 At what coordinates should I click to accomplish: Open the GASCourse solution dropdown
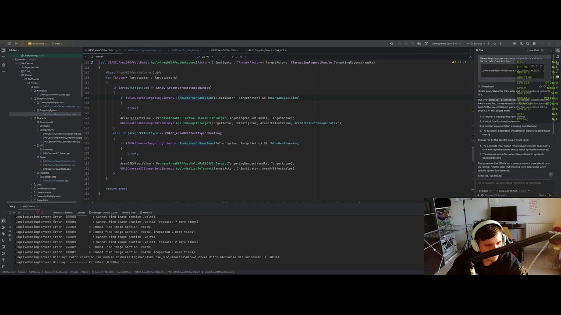(38, 43)
